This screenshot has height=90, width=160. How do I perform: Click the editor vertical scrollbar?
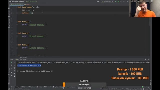(x=149, y=21)
